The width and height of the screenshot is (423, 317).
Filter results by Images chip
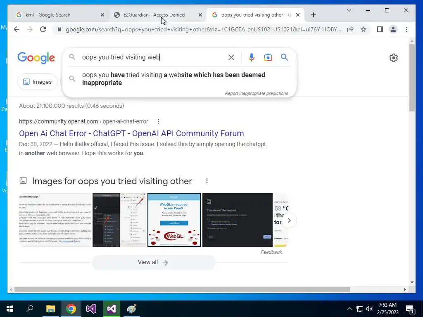click(38, 82)
